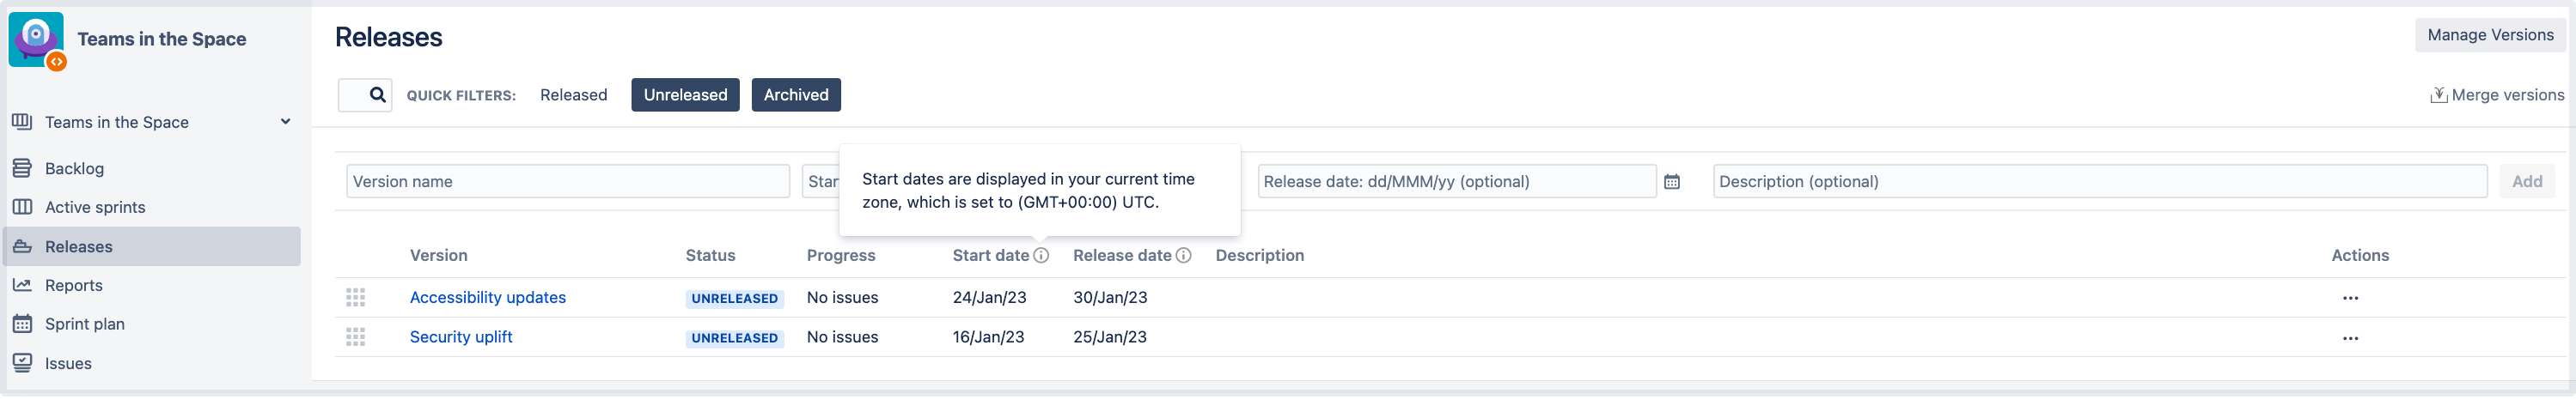The width and height of the screenshot is (2576, 412).
Task: Click the Version name input field
Action: point(568,182)
